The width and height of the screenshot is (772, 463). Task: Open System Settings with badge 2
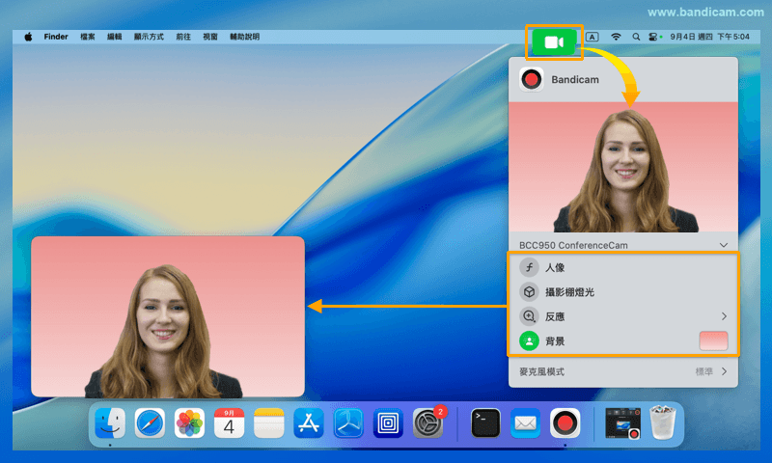[427, 423]
